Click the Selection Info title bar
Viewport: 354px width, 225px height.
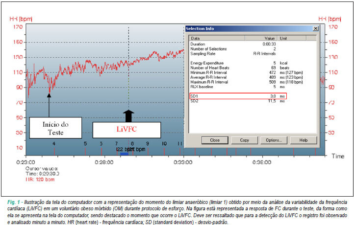tap(252, 28)
